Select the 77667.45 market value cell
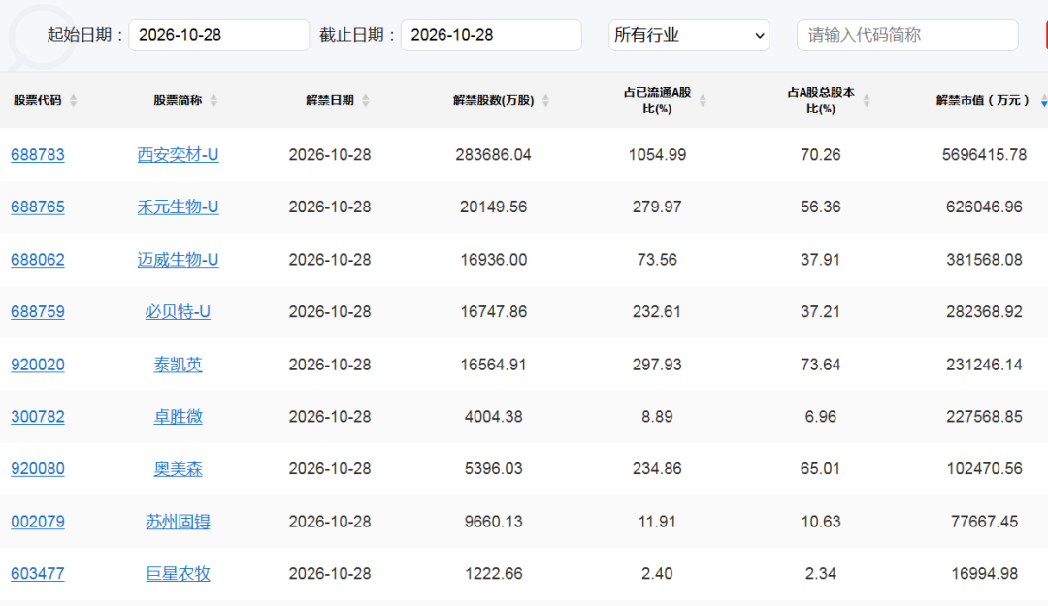Viewport: 1048px width, 606px height. coord(985,522)
